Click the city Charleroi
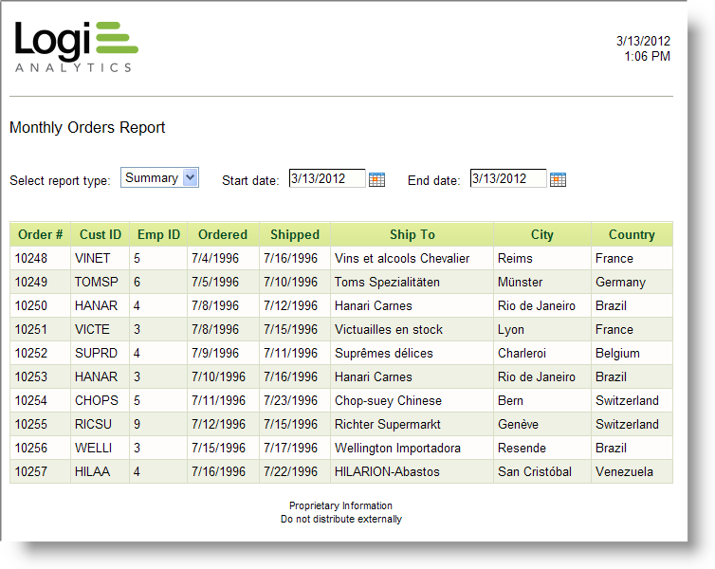 coord(522,353)
